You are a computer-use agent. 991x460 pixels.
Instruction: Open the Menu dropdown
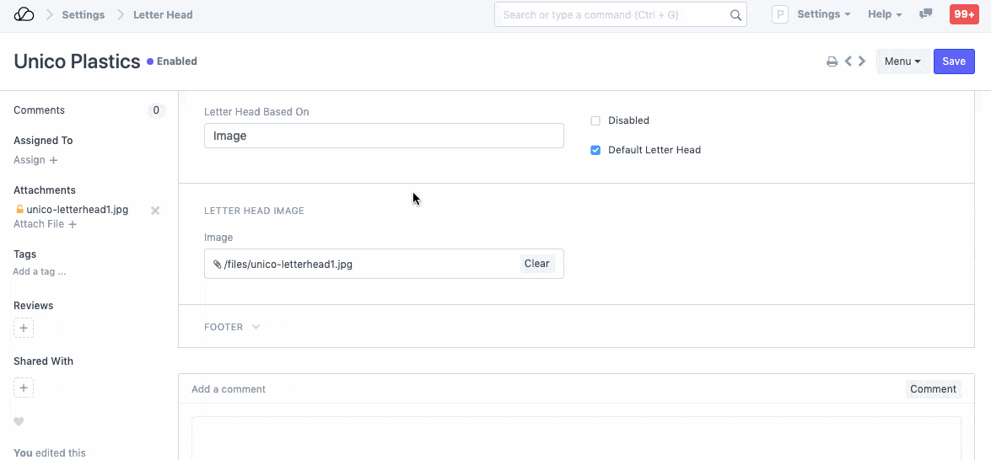click(x=902, y=62)
